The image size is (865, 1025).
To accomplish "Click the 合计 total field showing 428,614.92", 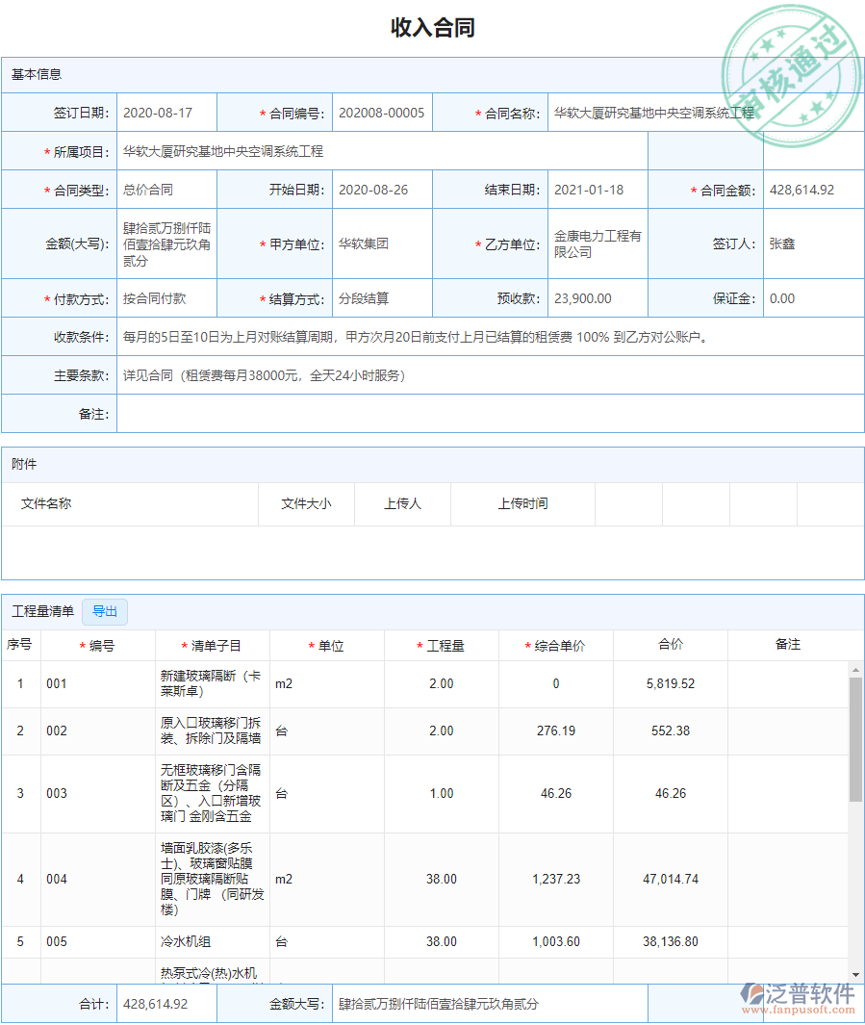I will (x=165, y=1003).
